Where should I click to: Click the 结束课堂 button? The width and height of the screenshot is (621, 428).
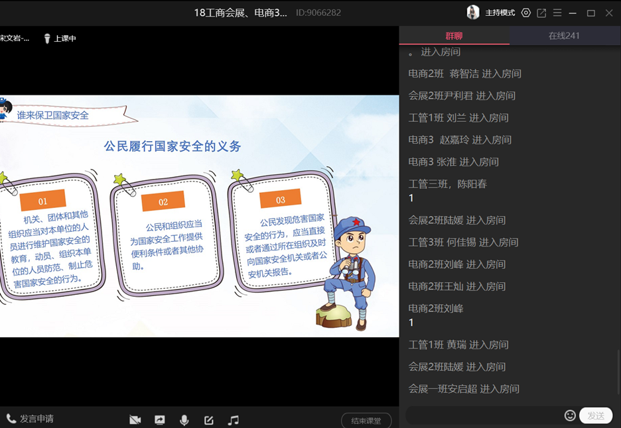click(x=366, y=421)
